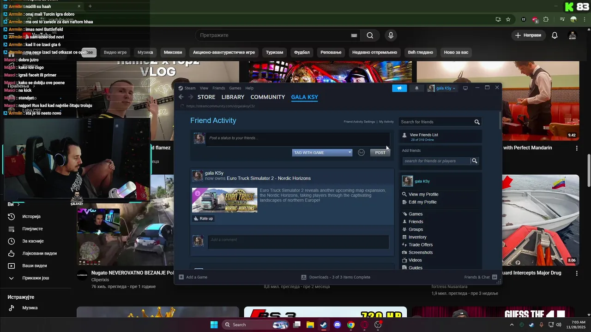Viewport: 591px width, 332px height.
Task: Go back with Steam's back arrow
Action: pos(181,97)
